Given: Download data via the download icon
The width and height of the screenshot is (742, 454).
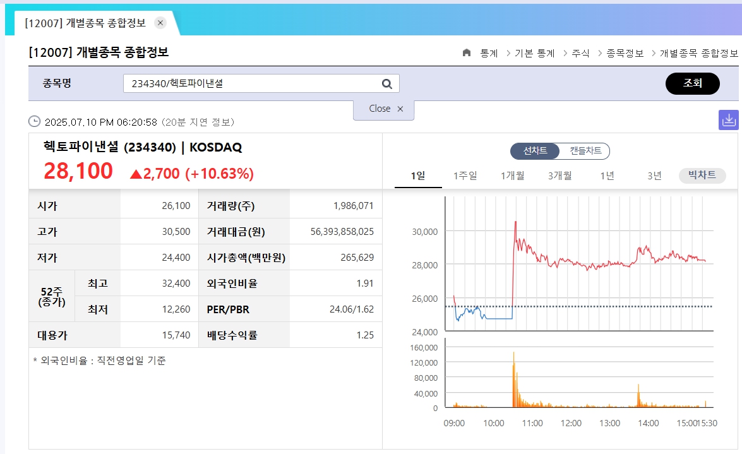Looking at the screenshot, I should pyautogui.click(x=728, y=120).
